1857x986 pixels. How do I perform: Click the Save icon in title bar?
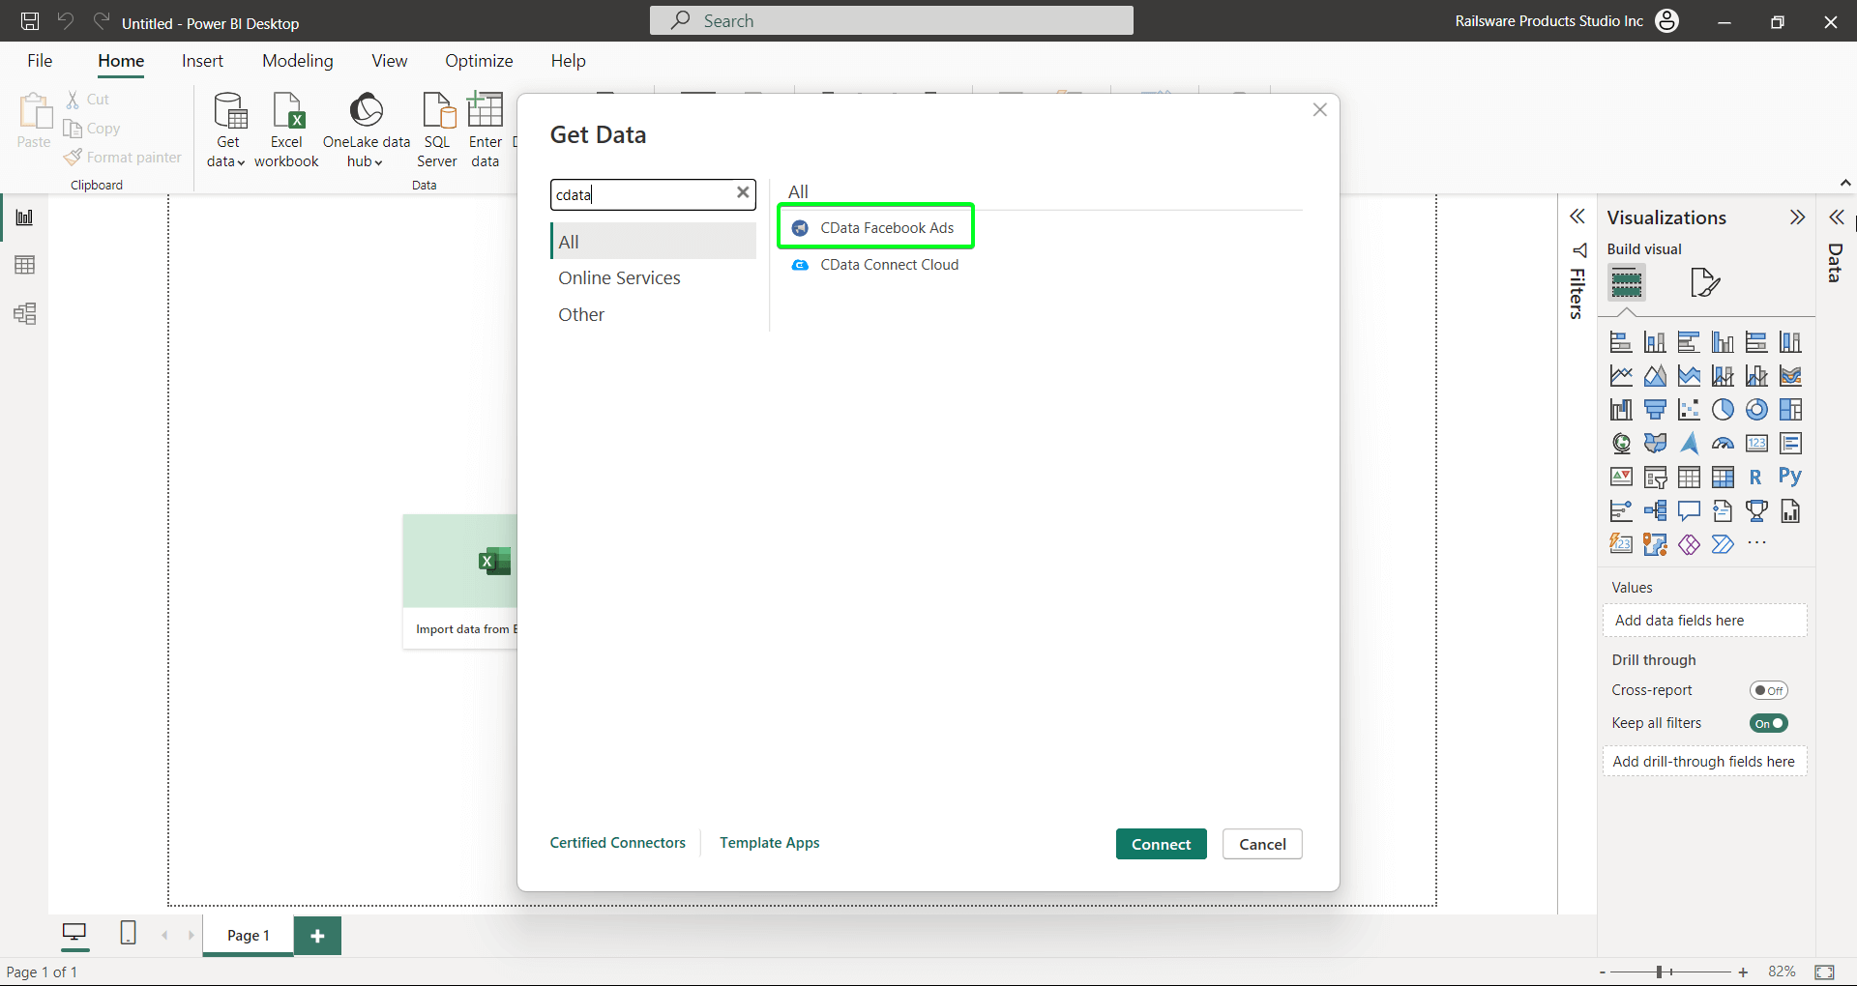tap(30, 21)
